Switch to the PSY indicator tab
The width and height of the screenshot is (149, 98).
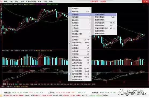pos(89,84)
